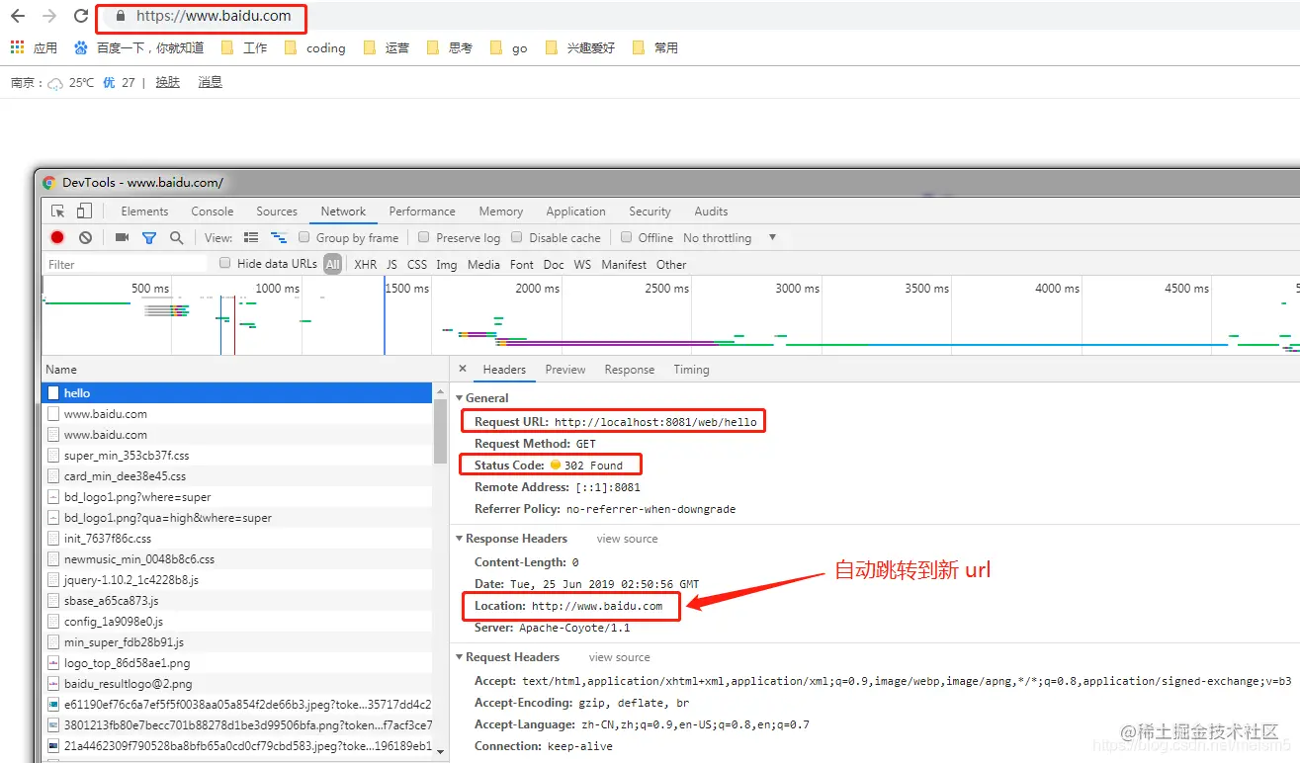The height and width of the screenshot is (763, 1300).
Task: Open the Response detail tab
Action: [630, 370]
